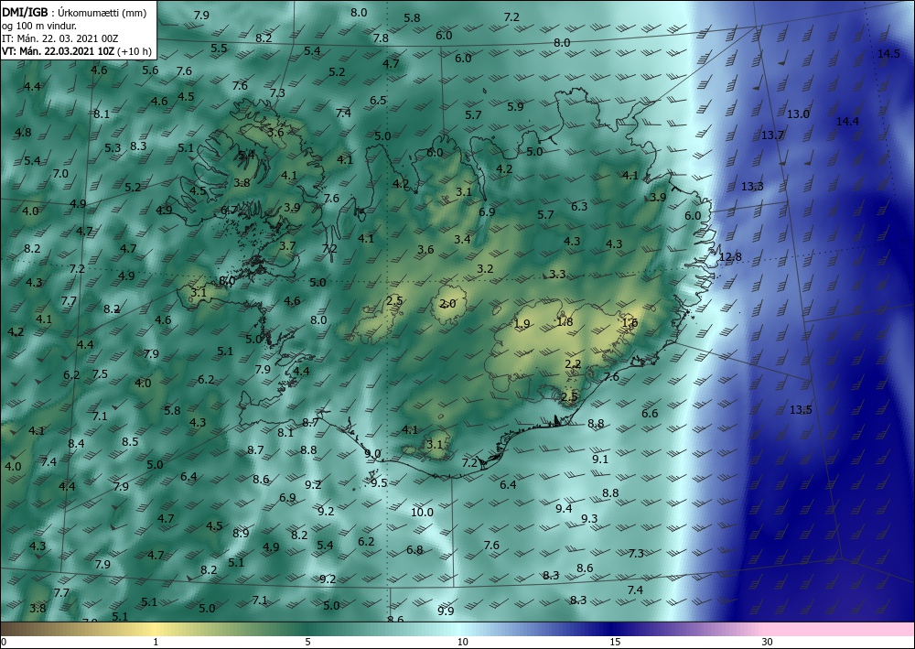Click the map value 14.5
Viewport: 915px width, 649px height.
point(888,54)
